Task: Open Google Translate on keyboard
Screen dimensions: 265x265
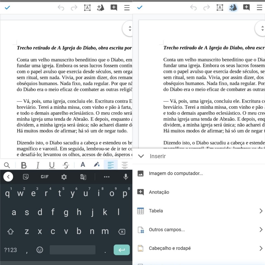Action: [x=83, y=177]
